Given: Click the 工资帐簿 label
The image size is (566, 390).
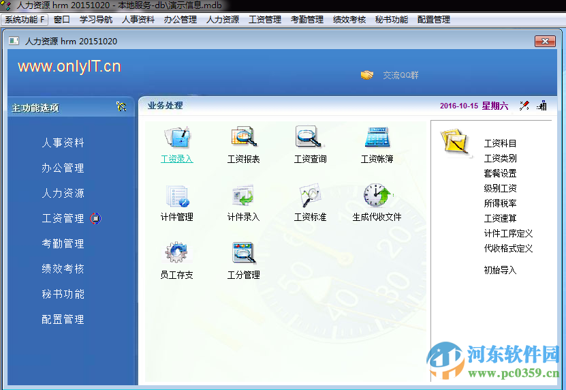Looking at the screenshot, I should click(x=377, y=159).
